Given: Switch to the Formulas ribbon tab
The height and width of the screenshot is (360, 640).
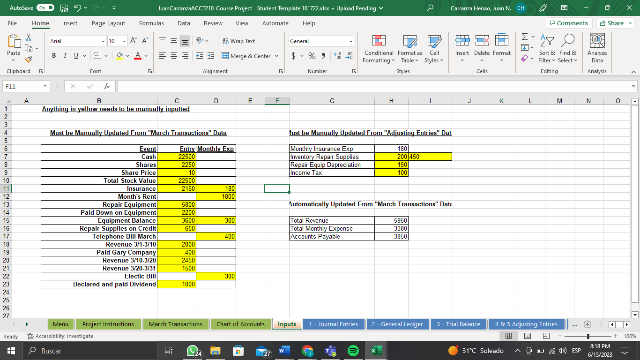Looking at the screenshot, I should click(x=151, y=23).
